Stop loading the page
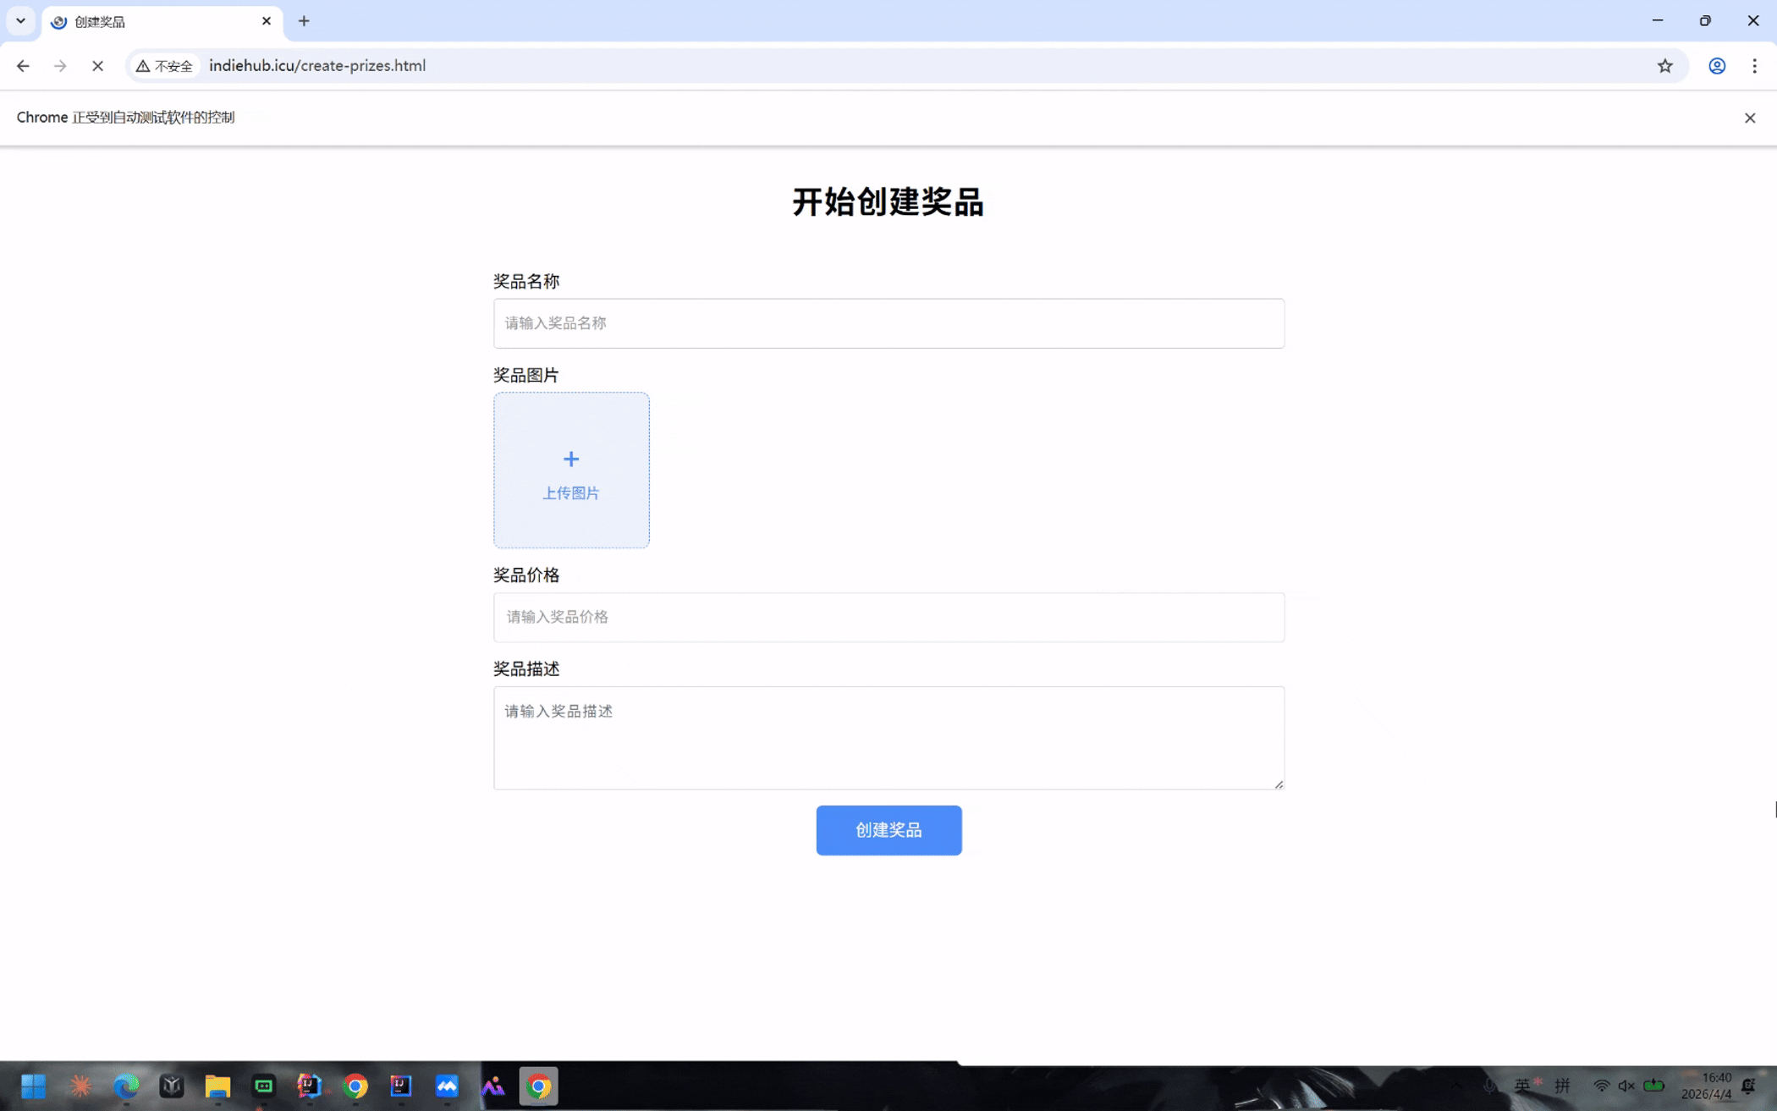This screenshot has width=1777, height=1111. (97, 66)
